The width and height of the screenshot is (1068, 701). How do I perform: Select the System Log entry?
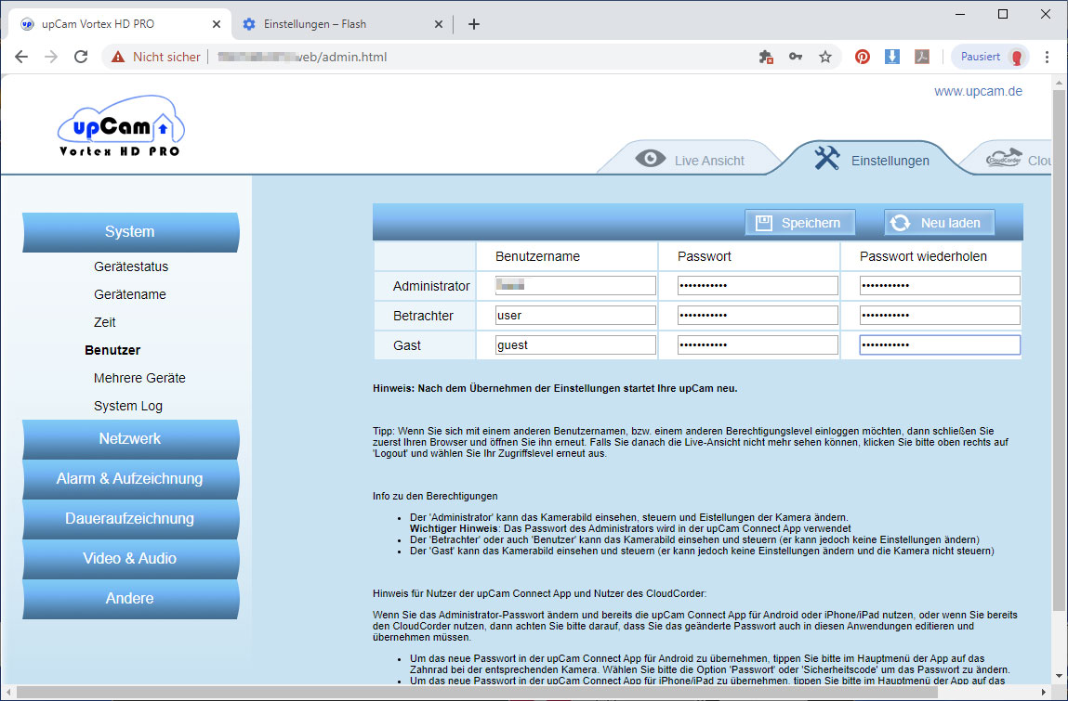[x=128, y=407]
